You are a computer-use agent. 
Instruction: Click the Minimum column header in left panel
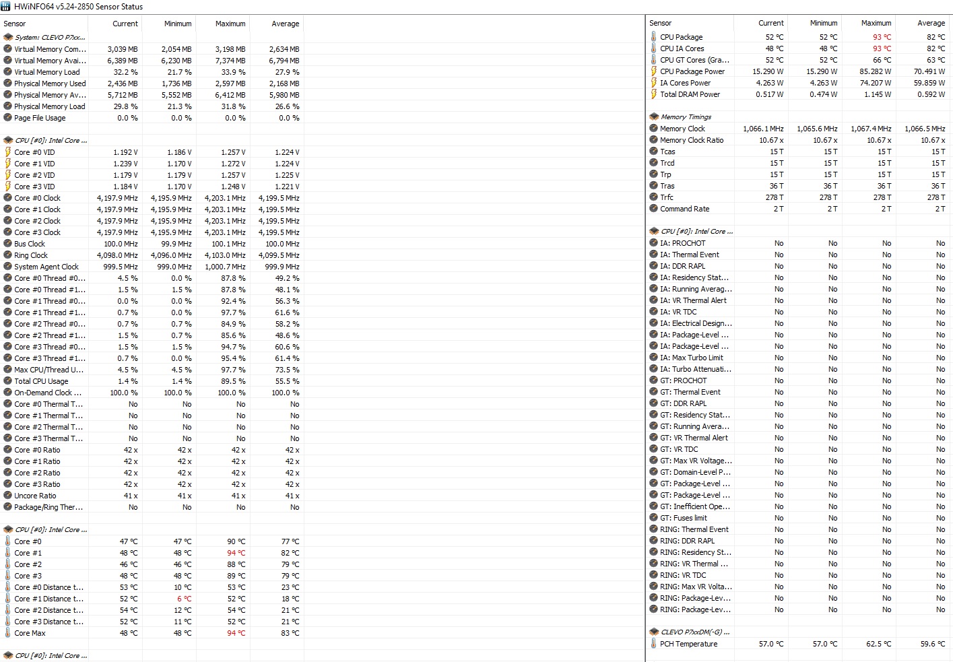pyautogui.click(x=178, y=24)
